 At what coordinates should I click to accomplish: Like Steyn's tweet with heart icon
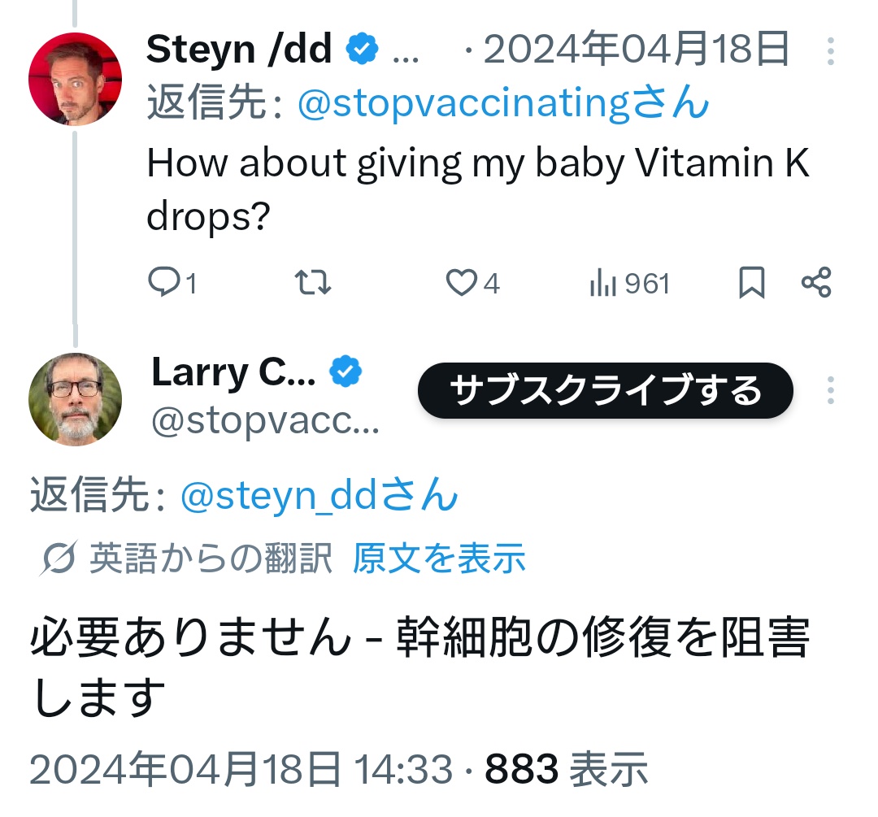point(461,282)
